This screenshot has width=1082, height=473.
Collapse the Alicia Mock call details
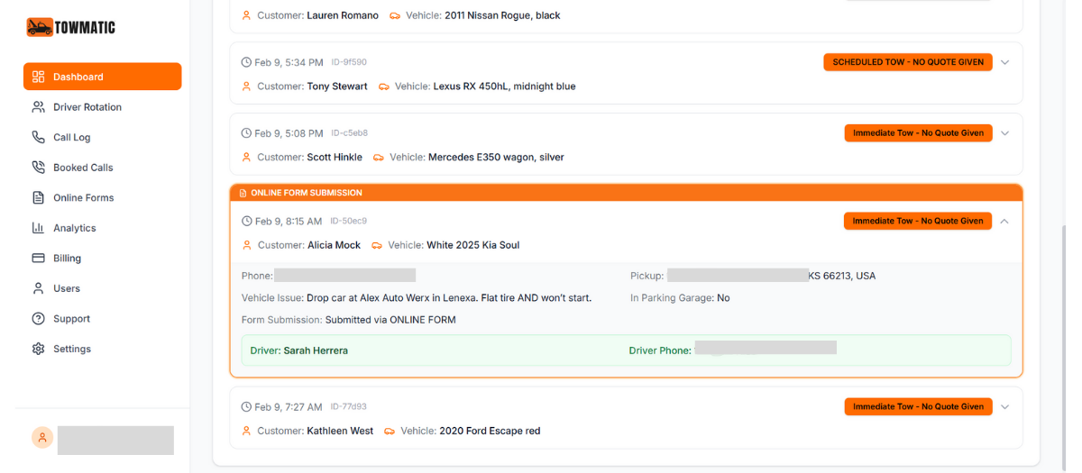tap(1005, 221)
